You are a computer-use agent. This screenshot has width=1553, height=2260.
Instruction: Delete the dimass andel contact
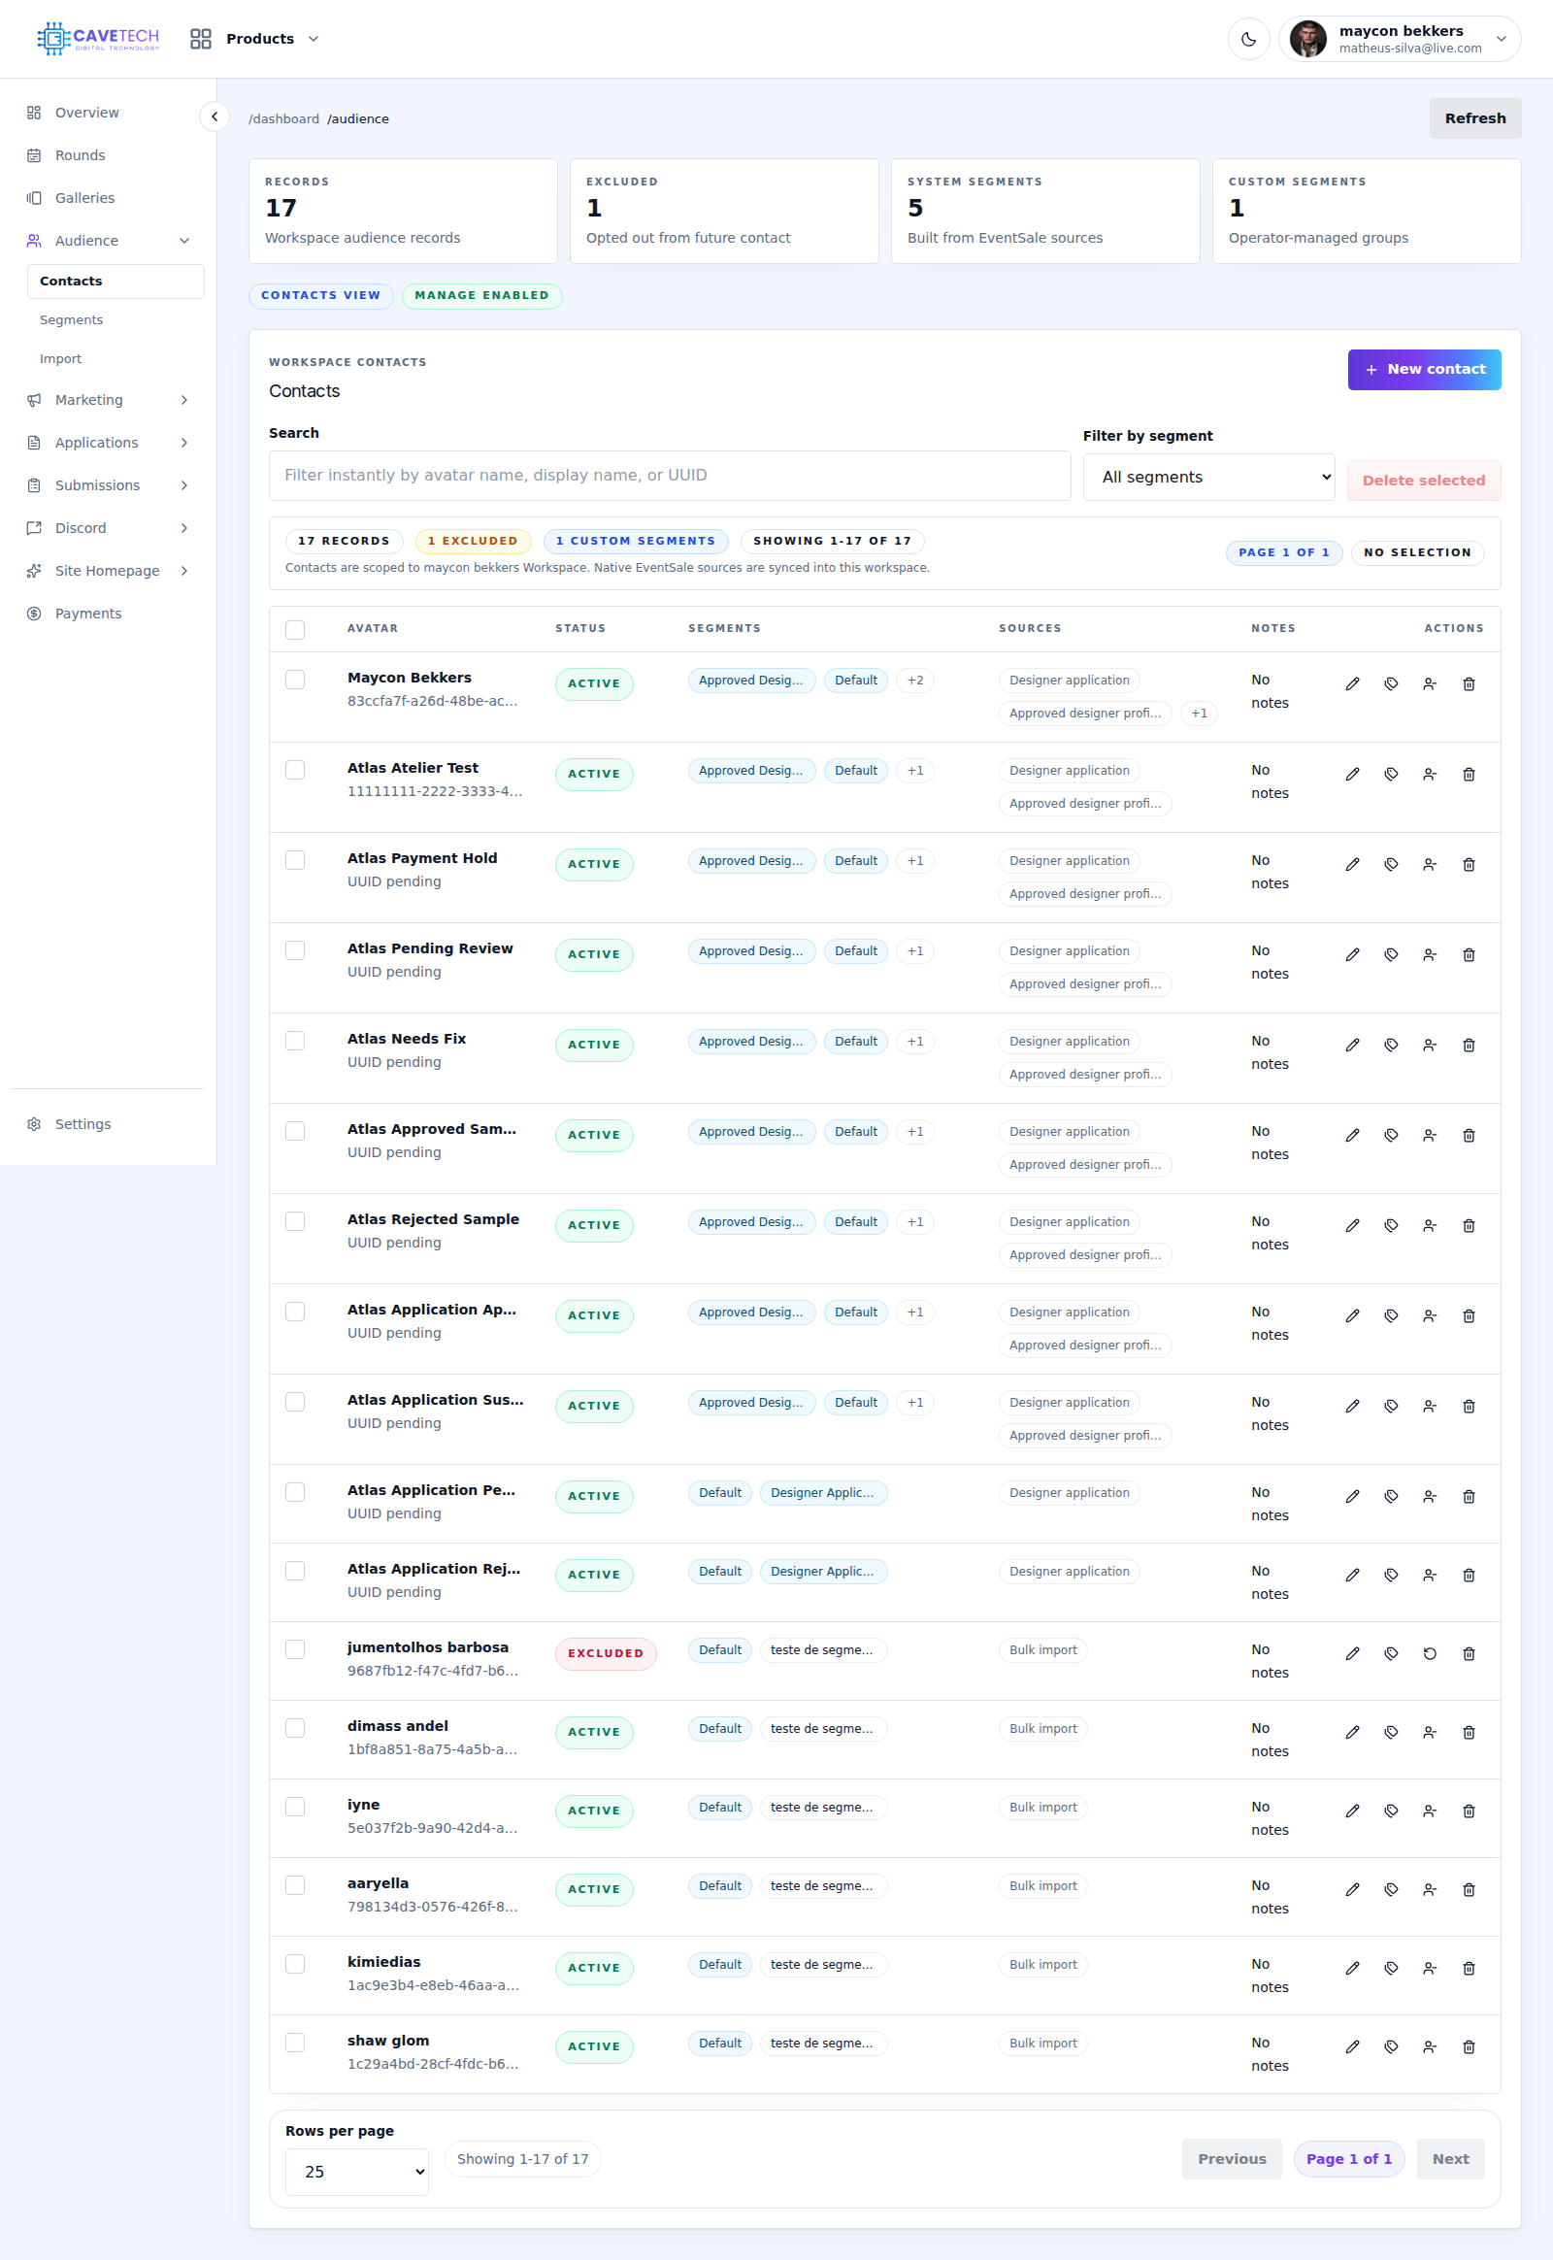[1469, 1733]
